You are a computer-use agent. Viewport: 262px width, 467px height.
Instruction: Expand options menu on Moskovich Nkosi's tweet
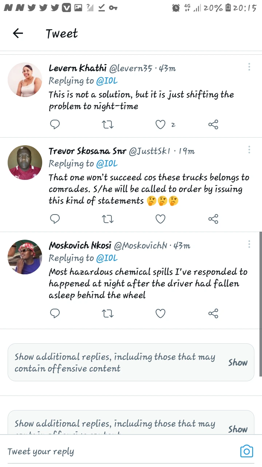point(249,244)
